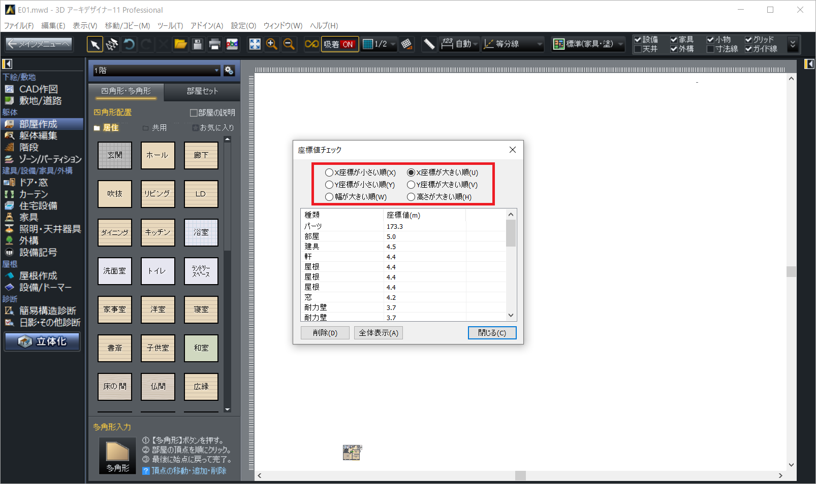Viewport: 816px width, 484px height.
Task: Enable the 部屋の説明 checkbox
Action: (194, 113)
